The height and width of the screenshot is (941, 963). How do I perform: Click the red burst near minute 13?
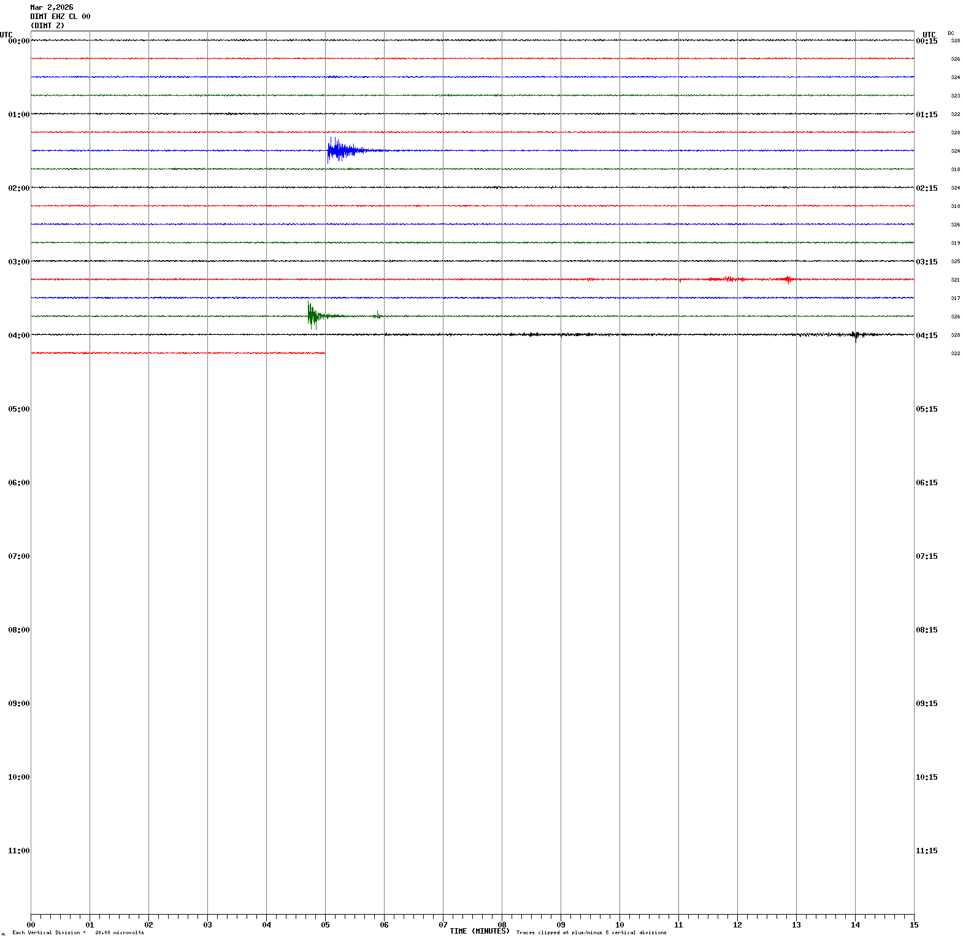click(788, 280)
